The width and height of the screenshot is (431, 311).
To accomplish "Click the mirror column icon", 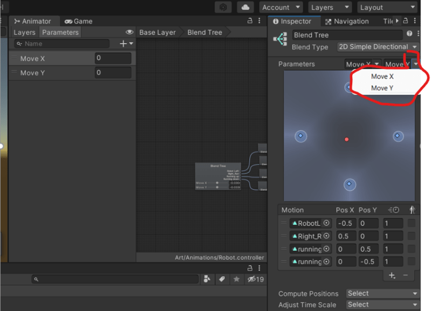I will 412,210.
